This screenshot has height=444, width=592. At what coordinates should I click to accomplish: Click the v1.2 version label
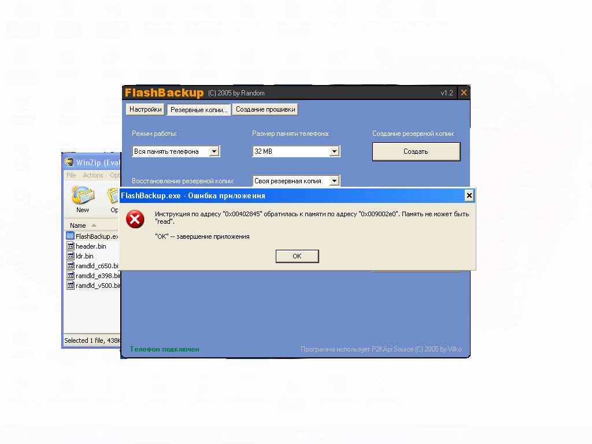447,93
